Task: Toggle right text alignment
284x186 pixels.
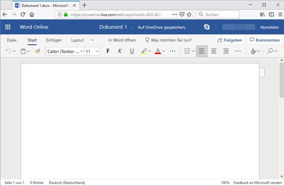Action: [226, 51]
